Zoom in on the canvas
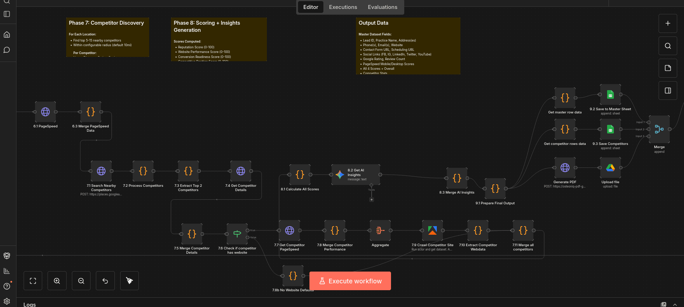 click(57, 281)
